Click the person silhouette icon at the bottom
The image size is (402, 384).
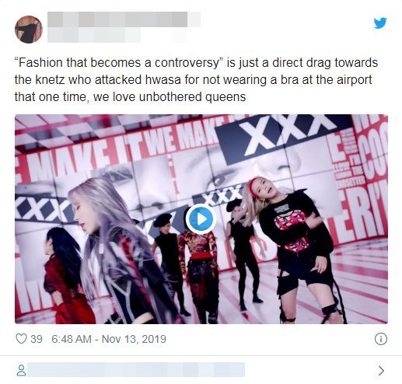pyautogui.click(x=21, y=370)
